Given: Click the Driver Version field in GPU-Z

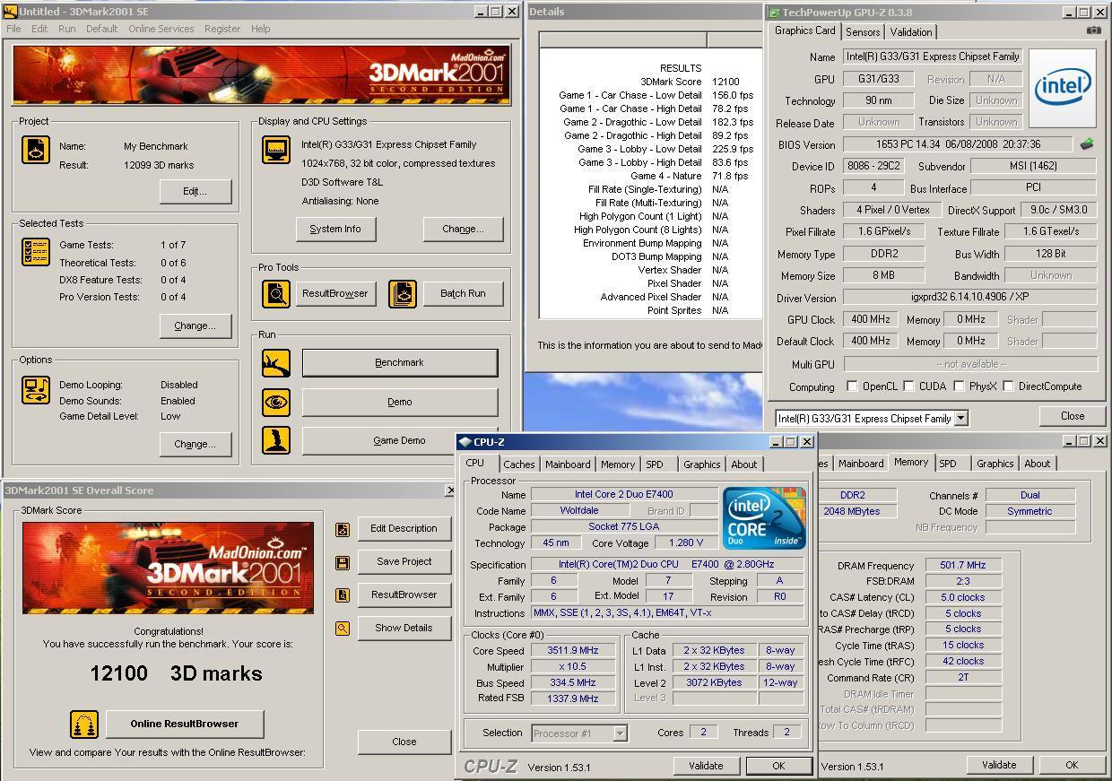Looking at the screenshot, I should click(x=969, y=298).
